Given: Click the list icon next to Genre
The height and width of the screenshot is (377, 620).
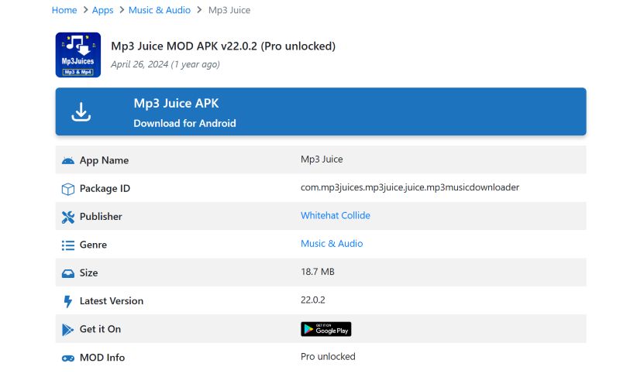Looking at the screenshot, I should point(67,245).
